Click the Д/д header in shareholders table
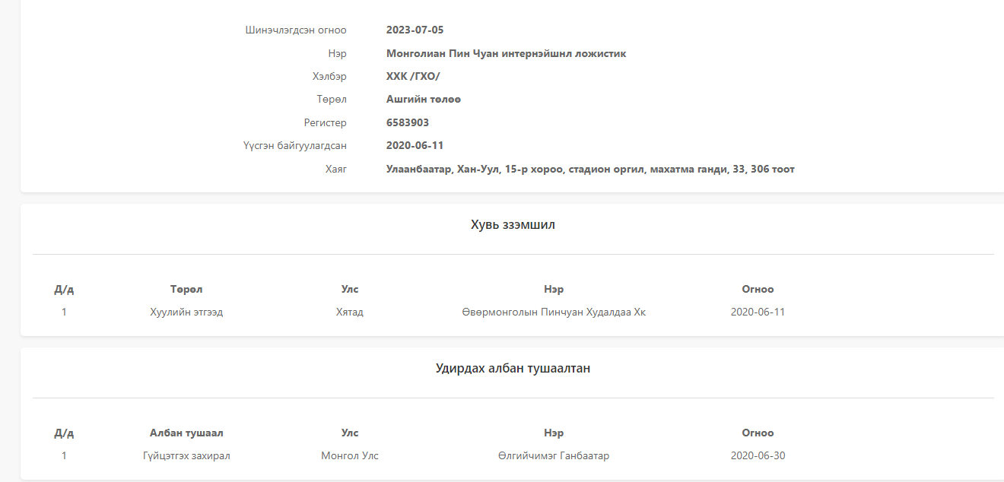1004x482 pixels. point(64,289)
